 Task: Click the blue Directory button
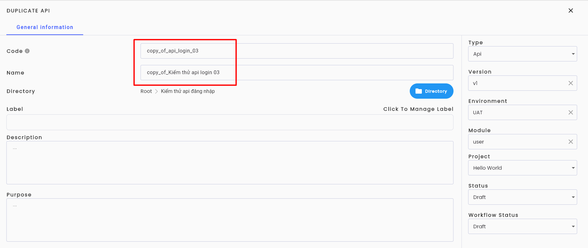(431, 91)
